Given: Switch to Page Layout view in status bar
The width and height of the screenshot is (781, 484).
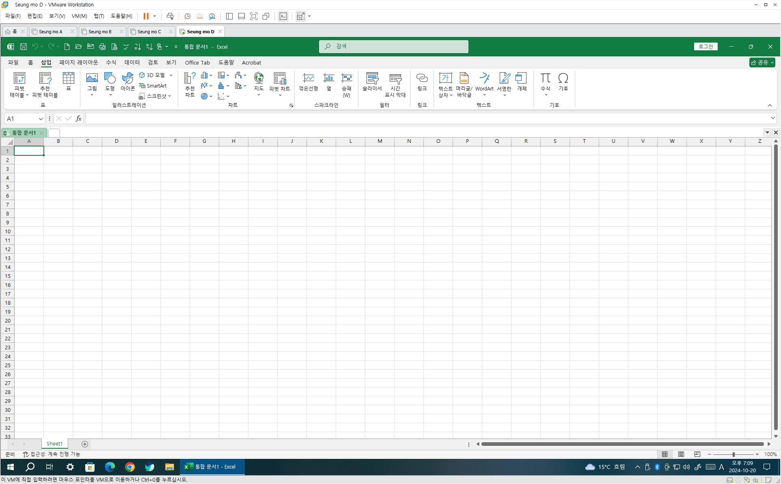Looking at the screenshot, I should click(681, 454).
